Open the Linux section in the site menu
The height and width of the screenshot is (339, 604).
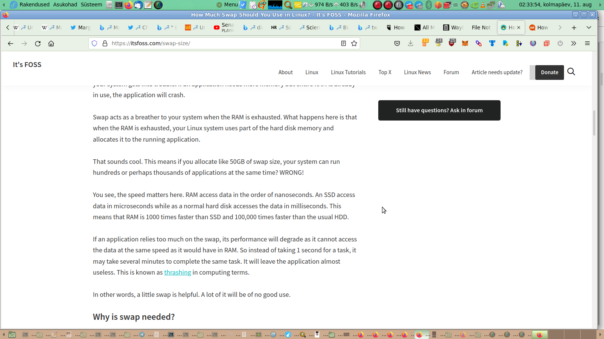click(x=312, y=72)
